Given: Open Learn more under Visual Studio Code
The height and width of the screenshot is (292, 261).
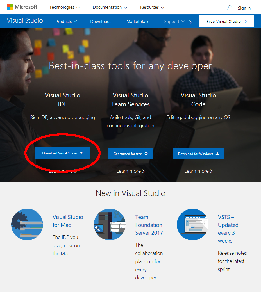Looking at the screenshot, I should pos(198,171).
